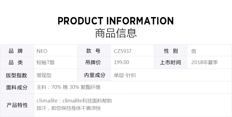Screen dimensions: 232x117
Task: Click the 单层-针织 lining value
Action: coord(125,76)
